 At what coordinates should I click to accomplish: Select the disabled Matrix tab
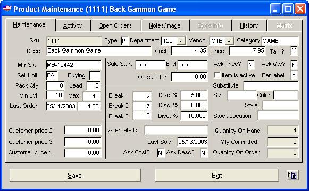pos(284,26)
